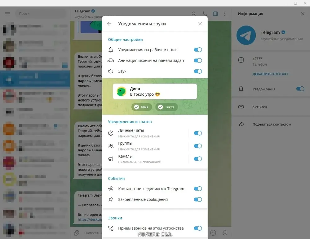Open the three-dot chat options menu
The width and height of the screenshot is (310, 239).
pos(225,14)
